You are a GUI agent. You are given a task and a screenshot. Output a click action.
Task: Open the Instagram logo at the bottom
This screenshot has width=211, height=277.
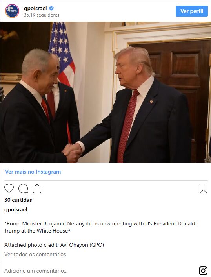(x=203, y=271)
